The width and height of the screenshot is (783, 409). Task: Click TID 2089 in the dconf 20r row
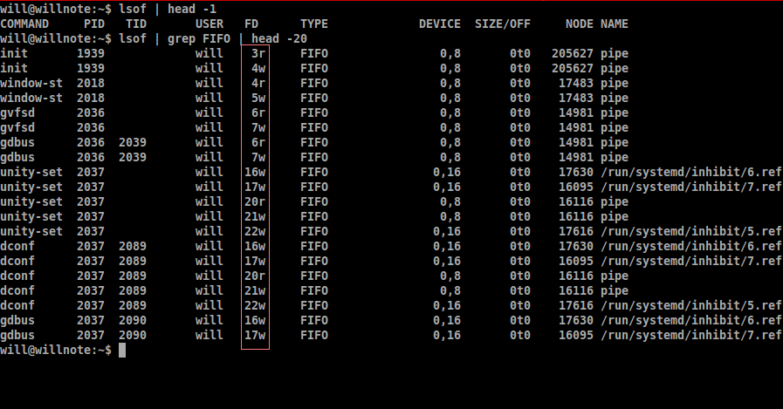click(x=133, y=276)
